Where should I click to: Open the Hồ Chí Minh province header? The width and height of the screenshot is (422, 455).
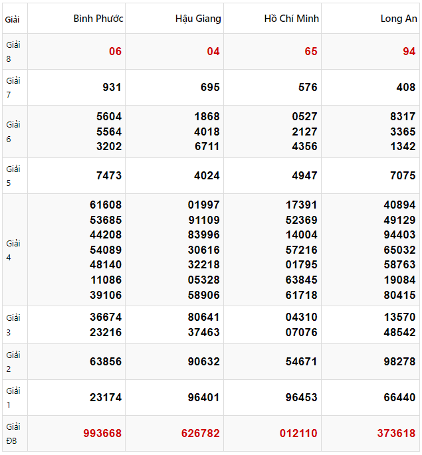291,19
